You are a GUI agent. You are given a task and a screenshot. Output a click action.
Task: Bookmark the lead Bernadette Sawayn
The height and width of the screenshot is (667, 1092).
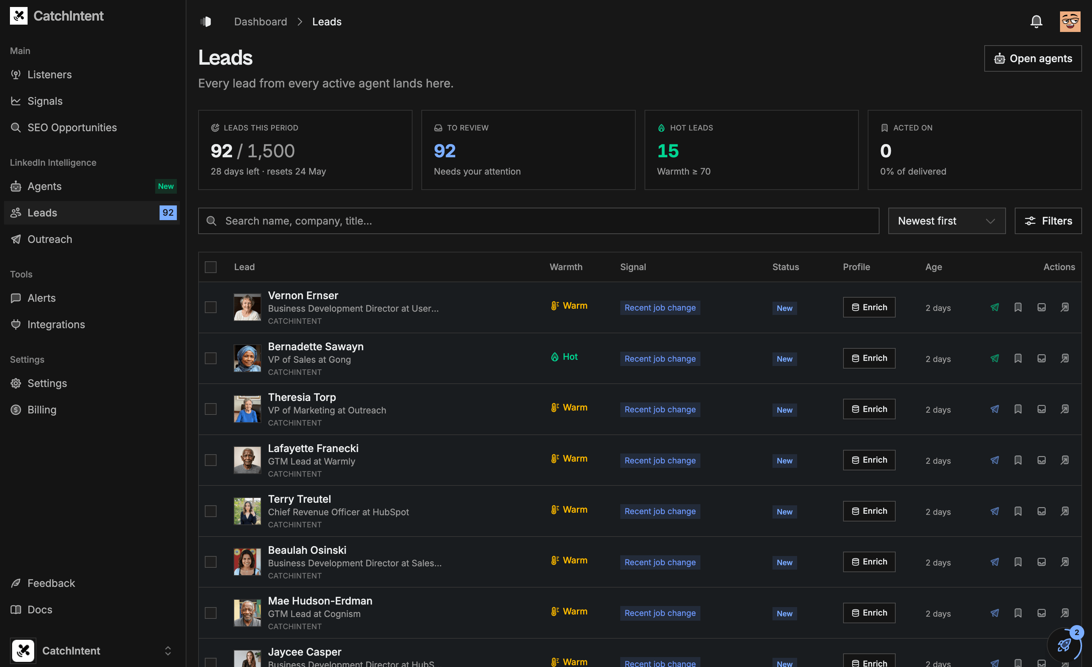coord(1018,358)
